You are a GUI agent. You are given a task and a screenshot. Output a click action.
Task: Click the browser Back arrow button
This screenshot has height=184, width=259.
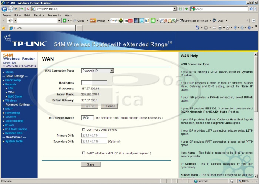tap(4, 9)
